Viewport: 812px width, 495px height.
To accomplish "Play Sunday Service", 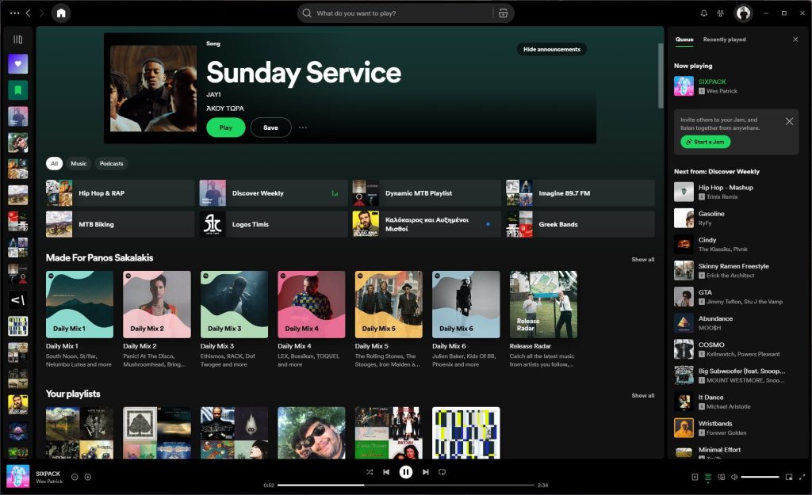I will (226, 128).
